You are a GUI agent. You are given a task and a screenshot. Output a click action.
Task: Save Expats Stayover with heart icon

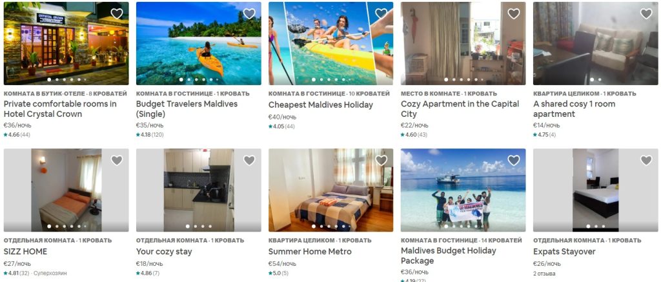pos(646,161)
